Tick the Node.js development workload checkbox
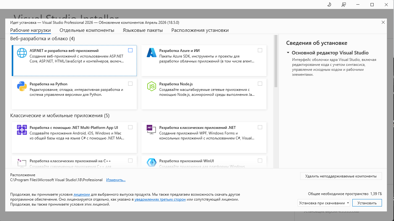 pyautogui.click(x=260, y=83)
